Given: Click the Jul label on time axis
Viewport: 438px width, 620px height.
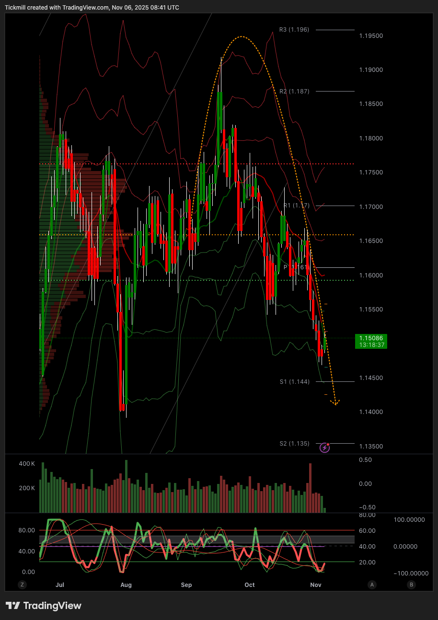Looking at the screenshot, I should tap(60, 585).
